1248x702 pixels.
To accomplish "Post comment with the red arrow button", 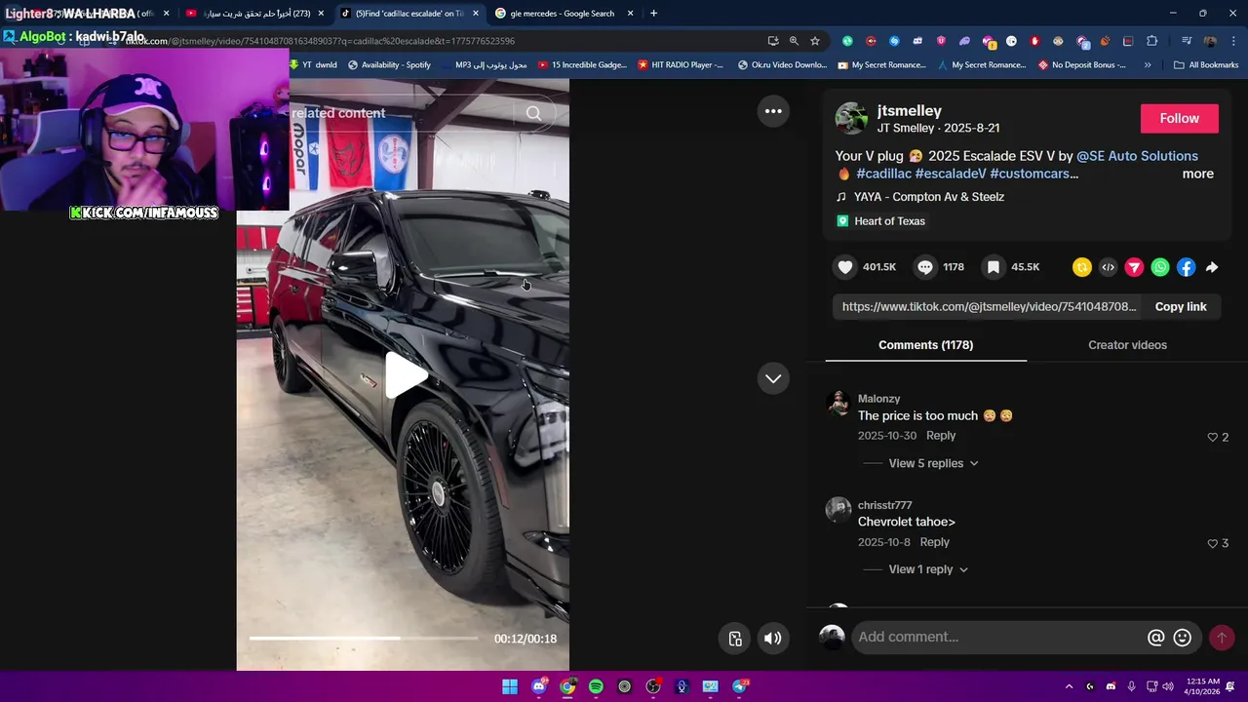I will [x=1222, y=638].
